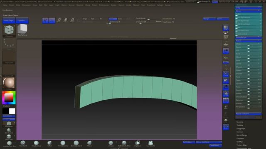266x149 pixels.
Task: Open the Brush menu
Action: pyautogui.click(x=12, y=5)
